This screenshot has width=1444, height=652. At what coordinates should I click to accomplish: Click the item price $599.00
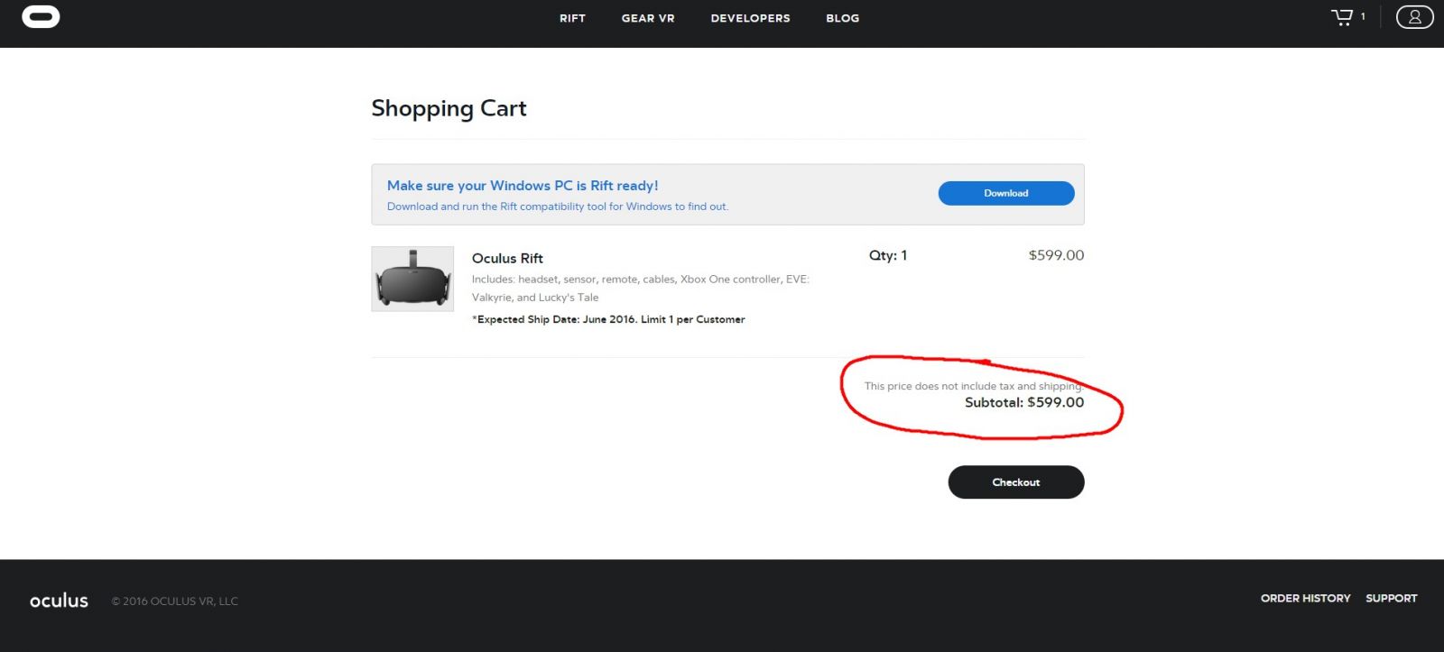pyautogui.click(x=1056, y=255)
